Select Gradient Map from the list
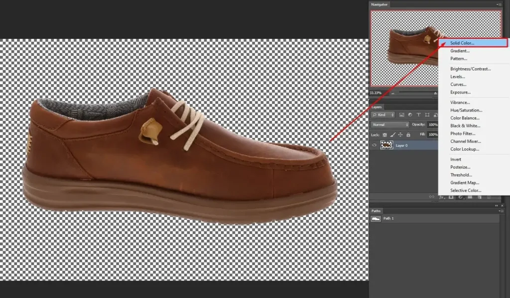510x298 pixels. pos(465,183)
